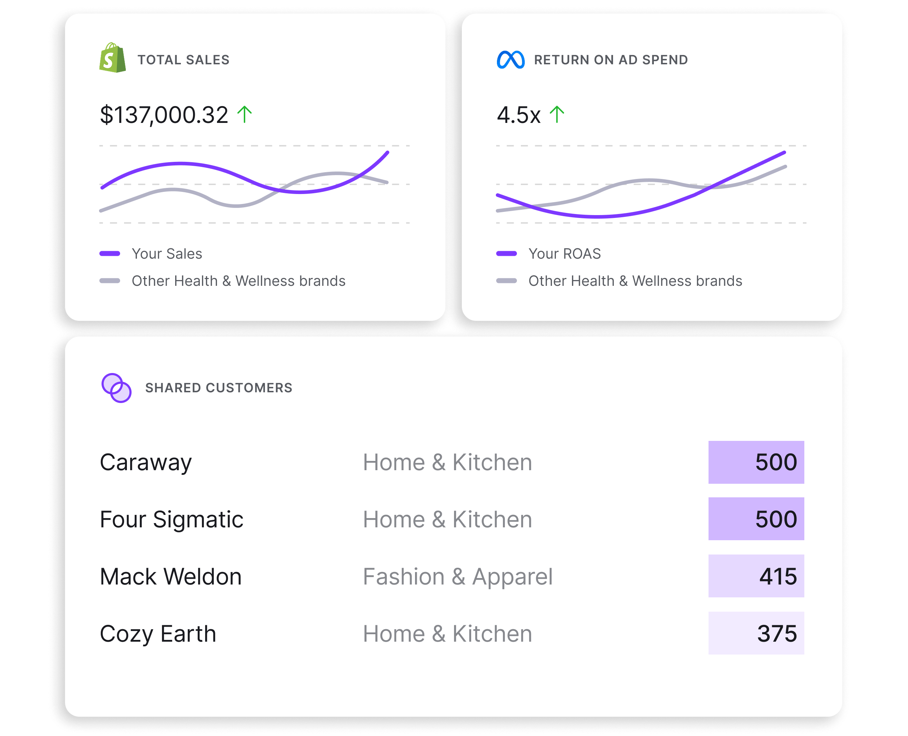
Task: Click the Shopify bag icon
Action: (x=112, y=58)
